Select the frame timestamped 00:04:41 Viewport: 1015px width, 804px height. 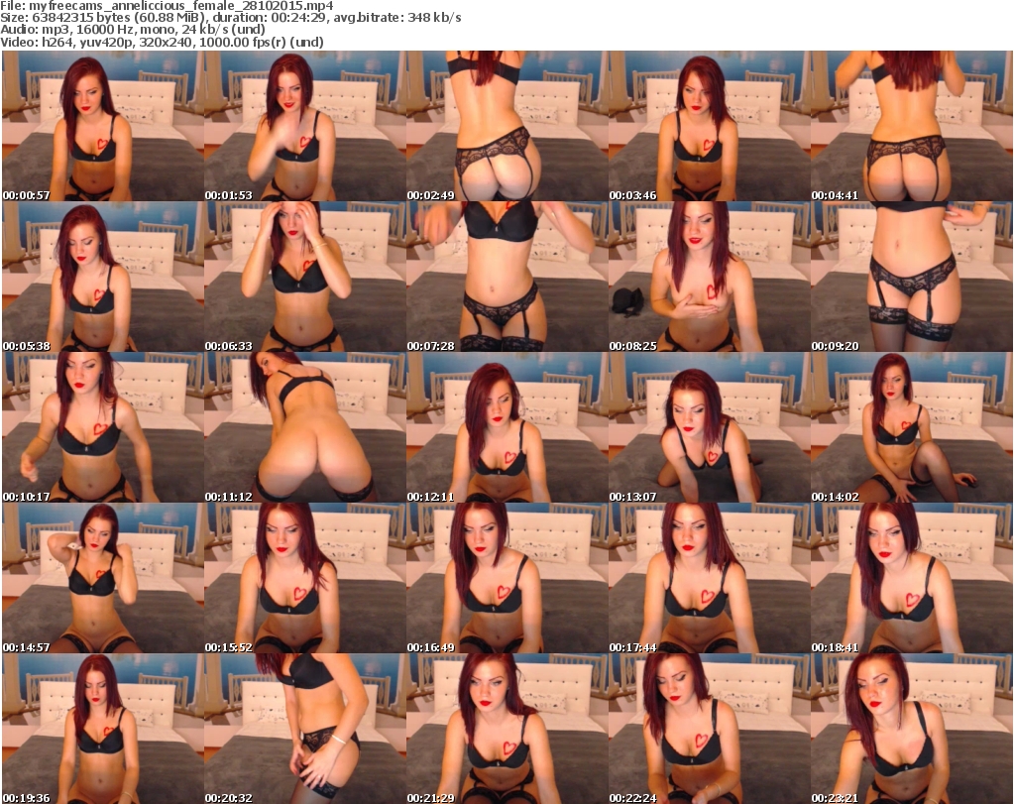click(912, 126)
